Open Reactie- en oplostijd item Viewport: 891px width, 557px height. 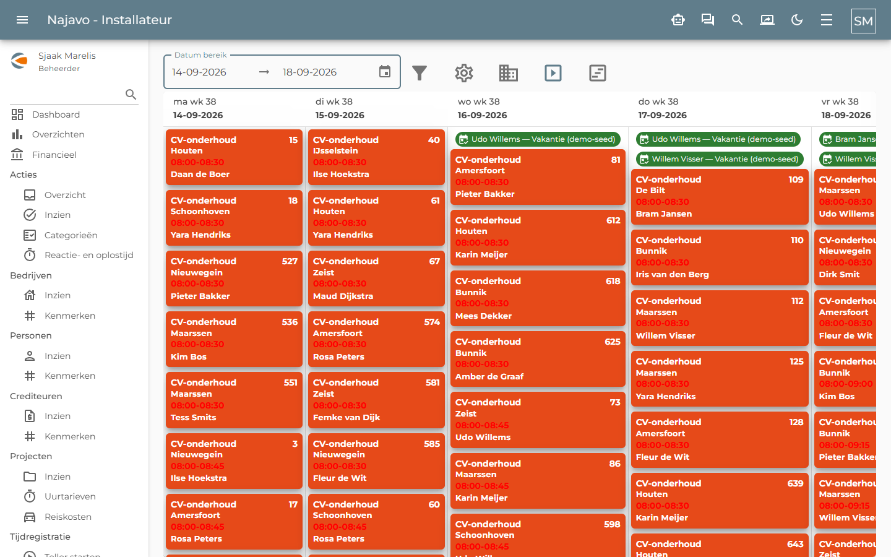tap(80, 255)
